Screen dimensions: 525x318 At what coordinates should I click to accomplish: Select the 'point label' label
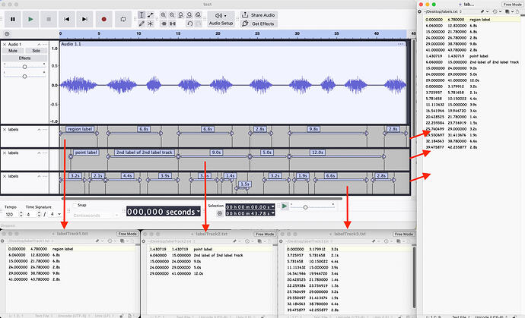tap(86, 153)
